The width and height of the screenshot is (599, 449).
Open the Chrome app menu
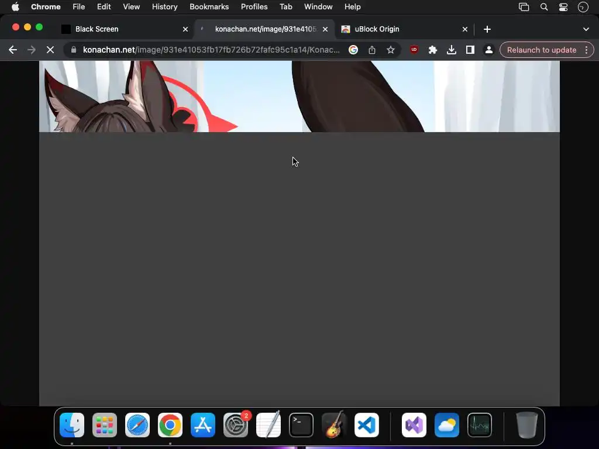(46, 7)
